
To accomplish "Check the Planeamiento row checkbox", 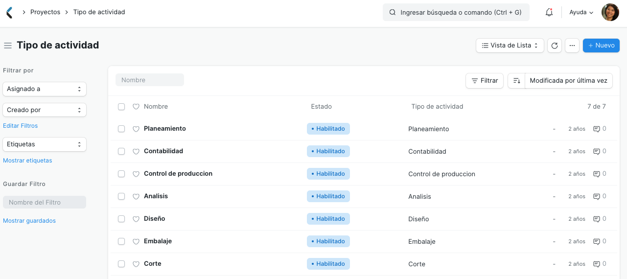I will (x=121, y=129).
